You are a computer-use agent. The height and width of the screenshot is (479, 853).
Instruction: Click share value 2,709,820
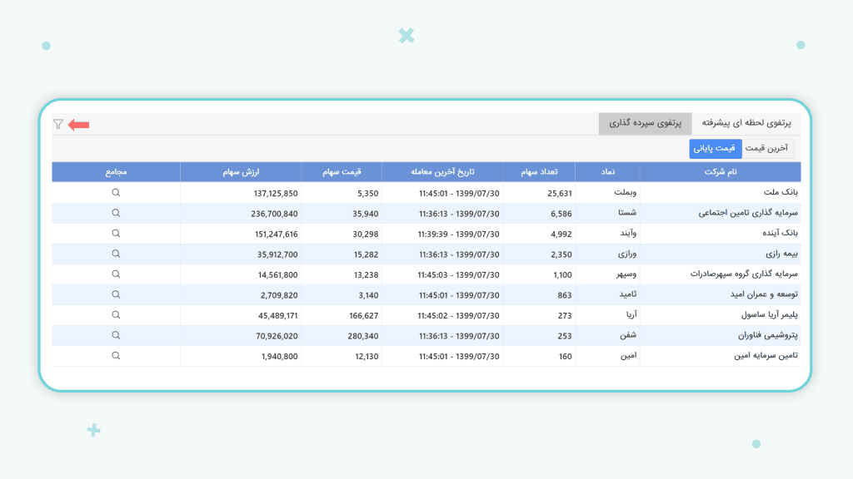coord(279,295)
